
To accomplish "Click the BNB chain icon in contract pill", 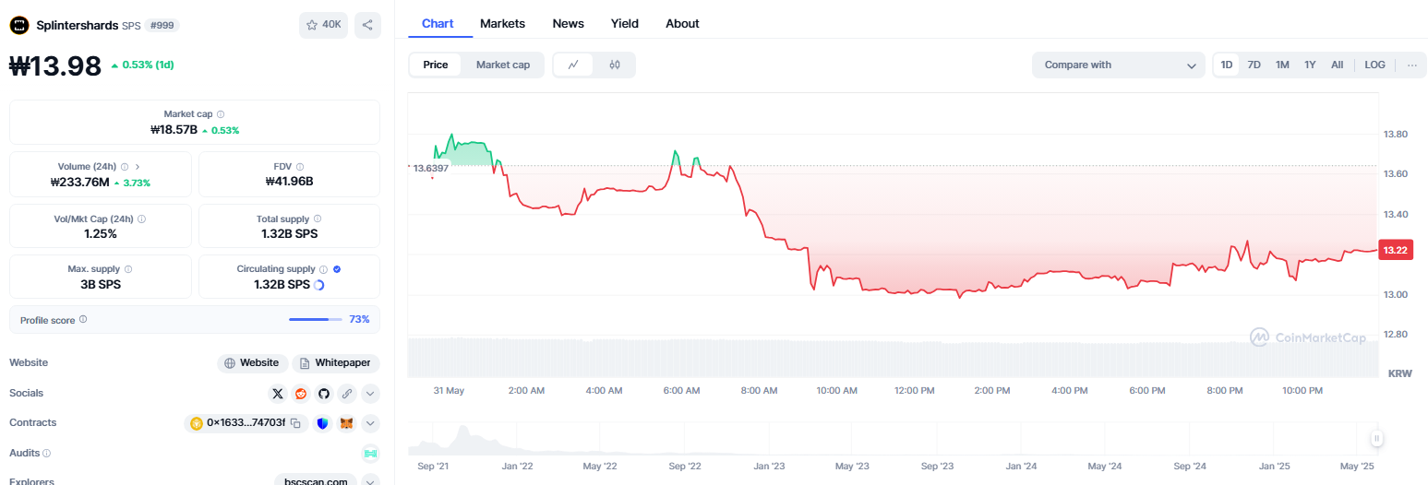I will tap(196, 423).
